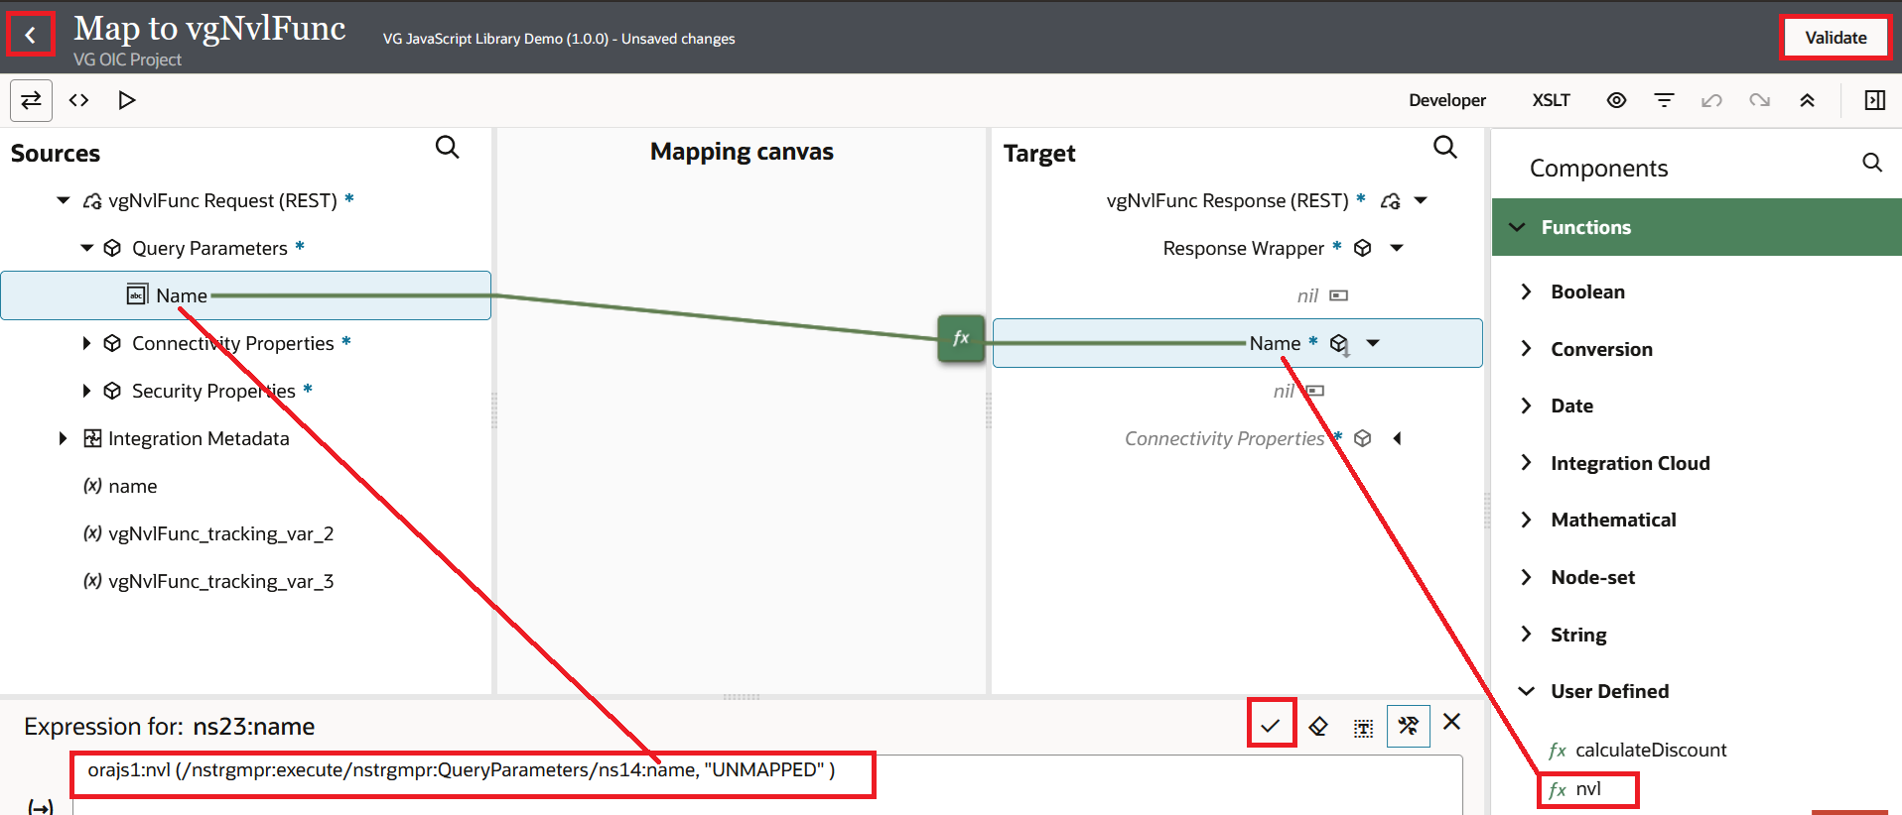Select the nvl user defined function
The image size is (1902, 815).
[1587, 789]
